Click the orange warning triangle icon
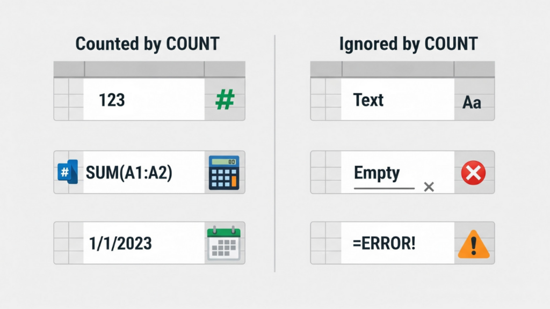This screenshot has height=309, width=550. [473, 244]
